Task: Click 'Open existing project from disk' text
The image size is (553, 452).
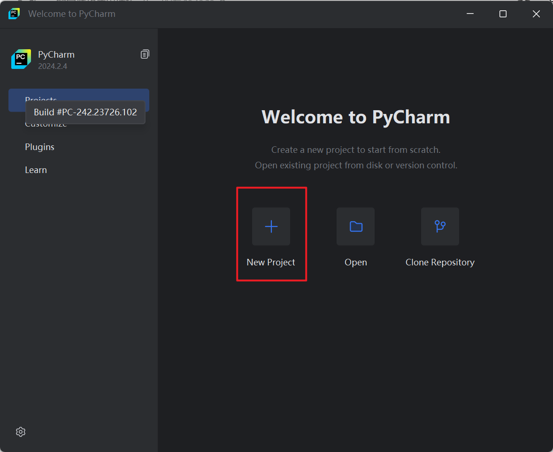Action: point(356,165)
